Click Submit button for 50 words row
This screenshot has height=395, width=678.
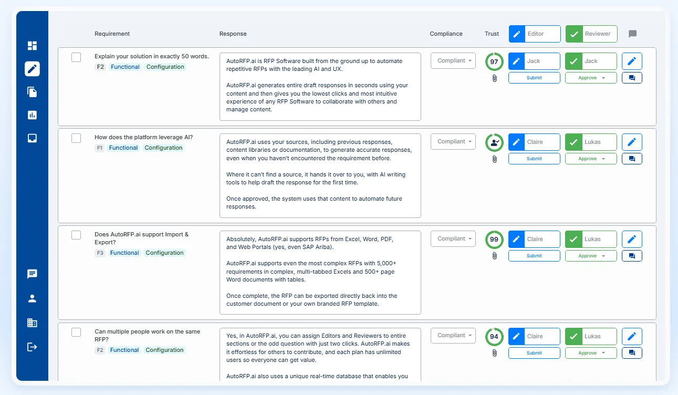click(534, 78)
